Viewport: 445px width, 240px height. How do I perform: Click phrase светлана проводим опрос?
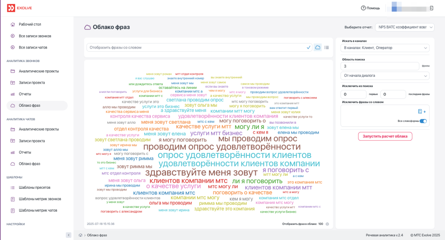(x=195, y=100)
